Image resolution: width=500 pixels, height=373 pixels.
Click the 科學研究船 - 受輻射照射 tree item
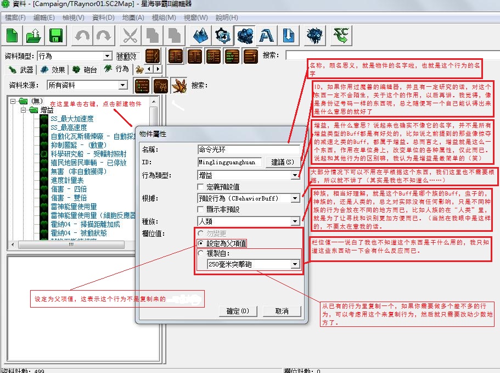[88, 154]
